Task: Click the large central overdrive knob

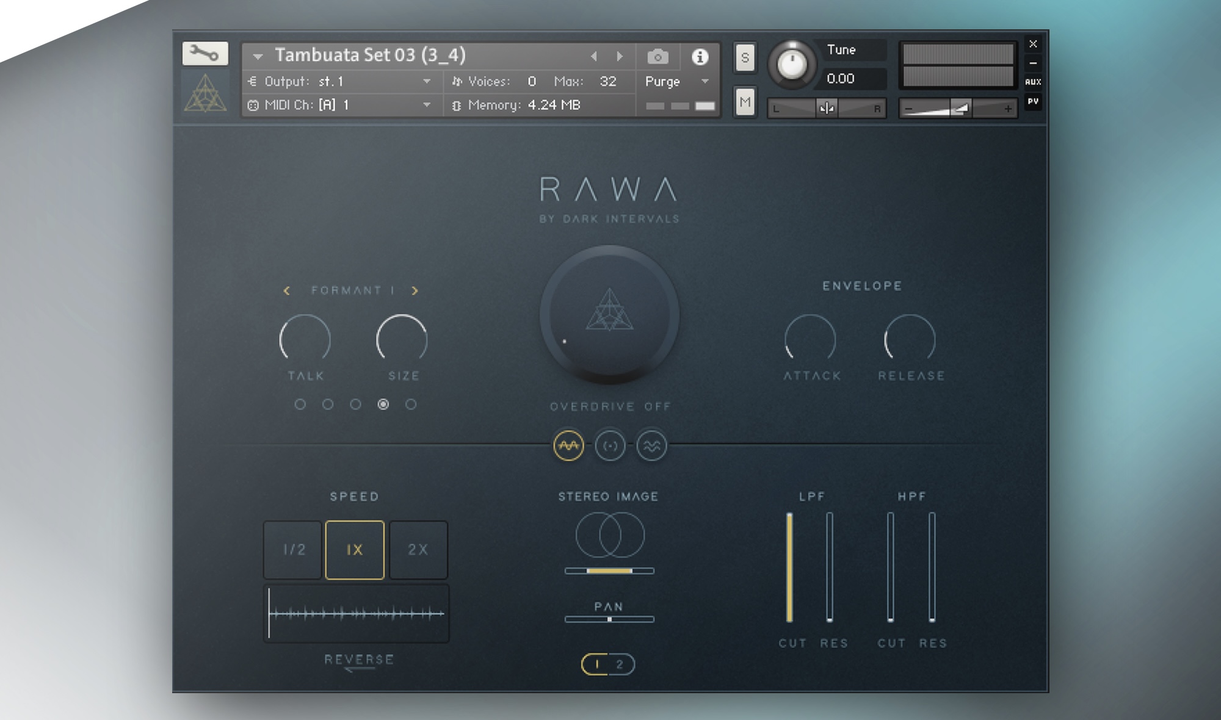Action: [x=609, y=315]
